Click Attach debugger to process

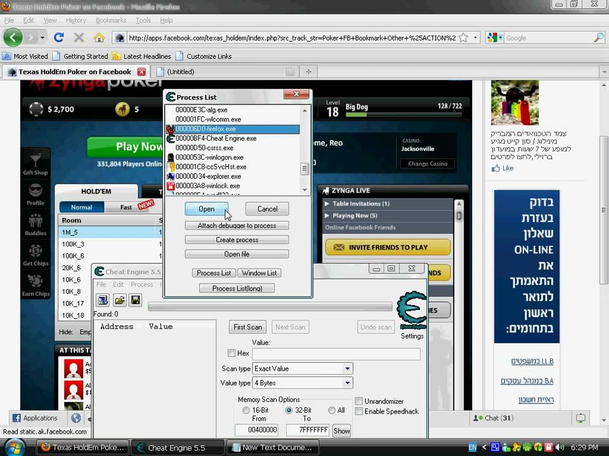237,225
